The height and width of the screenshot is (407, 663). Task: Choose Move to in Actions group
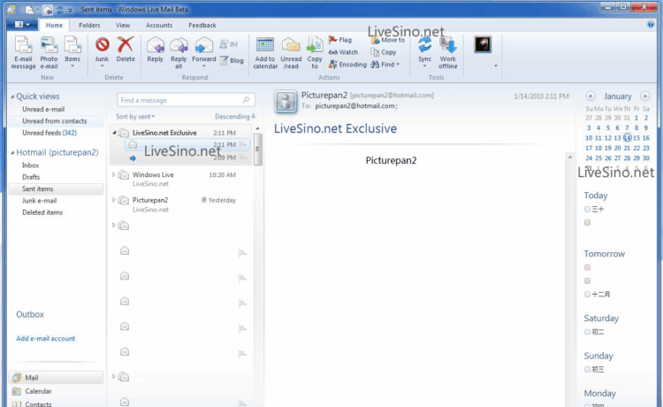388,40
